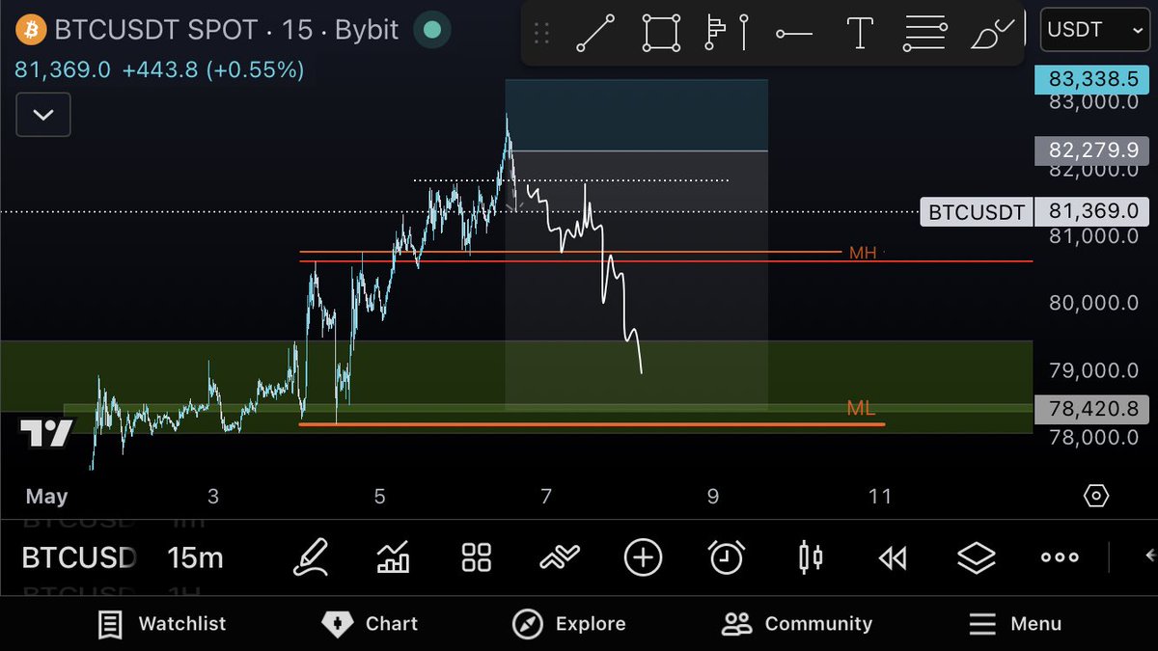Screen dimensions: 1158x651
Task: Switch to the Watchlist tab
Action: (162, 624)
